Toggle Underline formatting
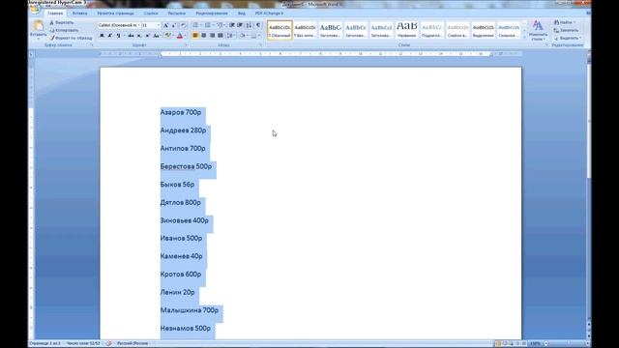 point(118,36)
